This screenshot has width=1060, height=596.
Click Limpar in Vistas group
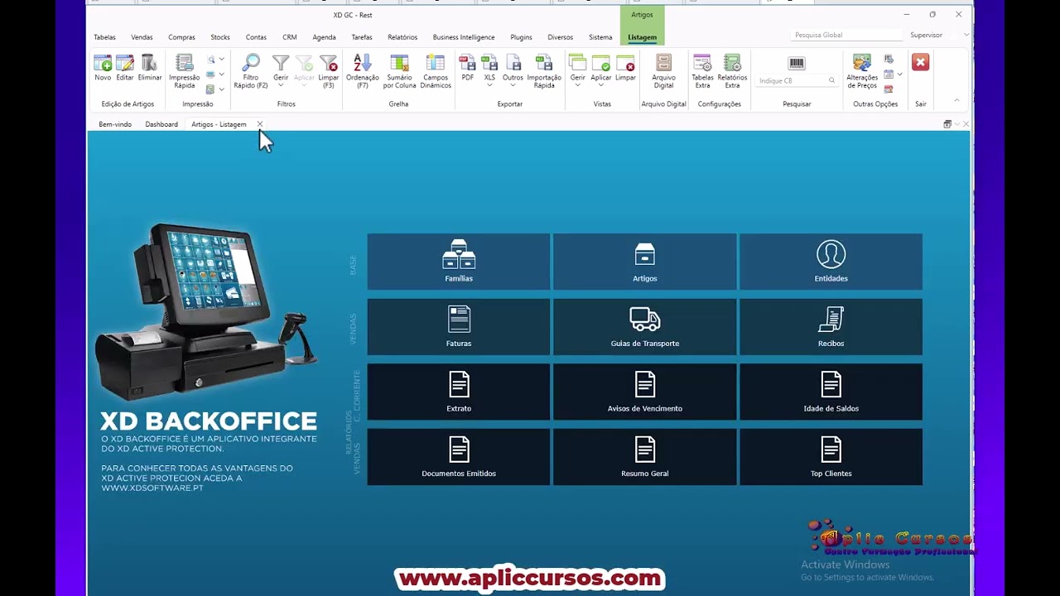[x=625, y=68]
